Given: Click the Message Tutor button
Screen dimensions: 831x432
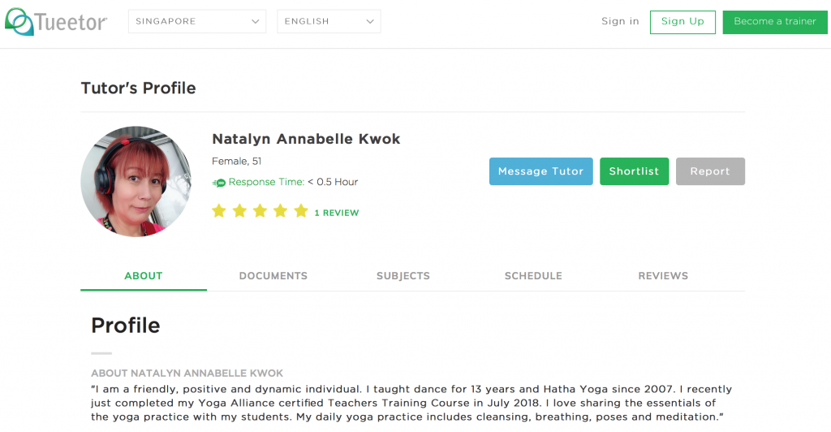Looking at the screenshot, I should point(541,171).
